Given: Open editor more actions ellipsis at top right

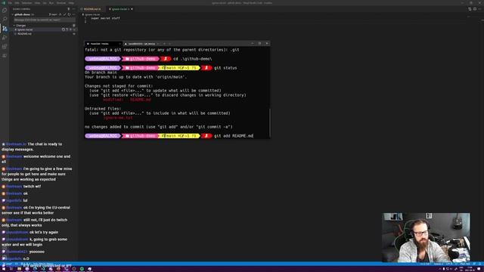Looking at the screenshot, I should (x=479, y=9).
